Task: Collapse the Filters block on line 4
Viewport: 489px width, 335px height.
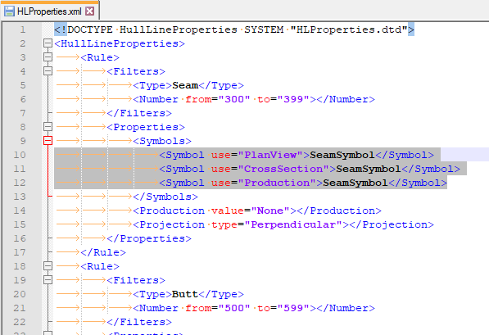Action: [48, 71]
